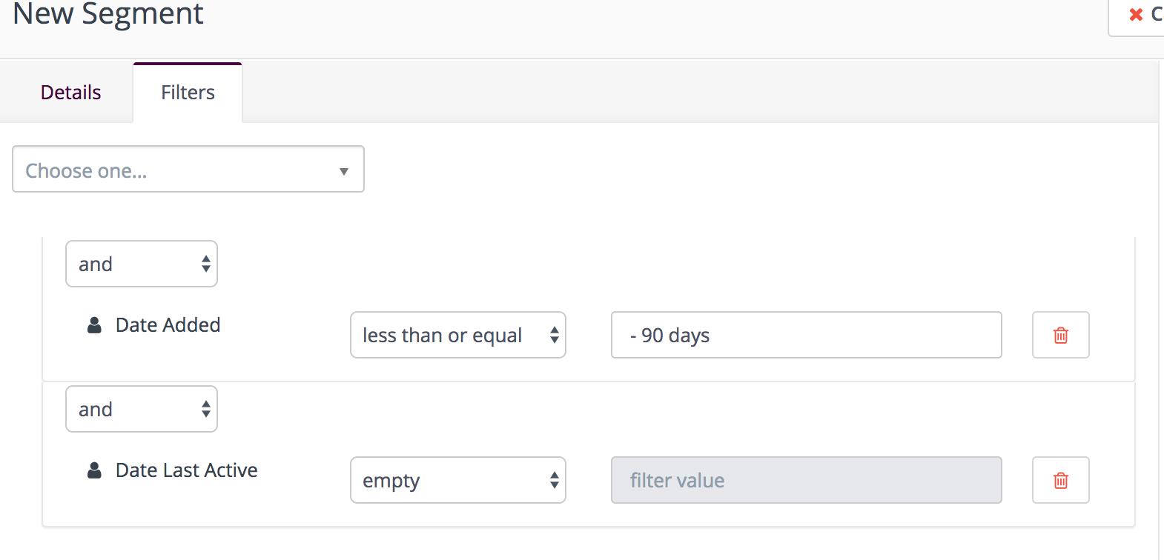Open the and operator above Date Last Active

pos(142,409)
